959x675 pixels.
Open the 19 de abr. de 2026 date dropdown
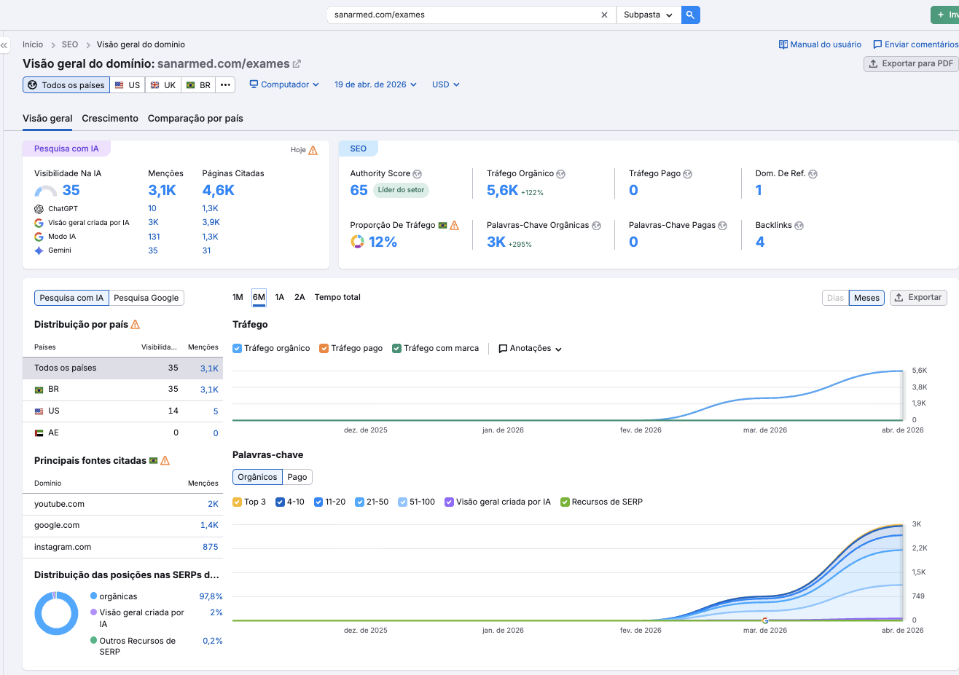click(375, 84)
